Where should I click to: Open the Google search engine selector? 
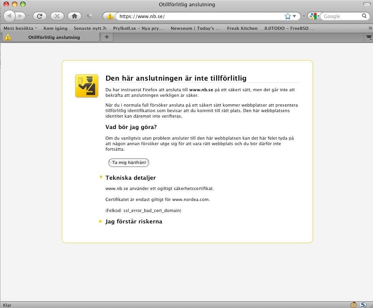click(314, 16)
